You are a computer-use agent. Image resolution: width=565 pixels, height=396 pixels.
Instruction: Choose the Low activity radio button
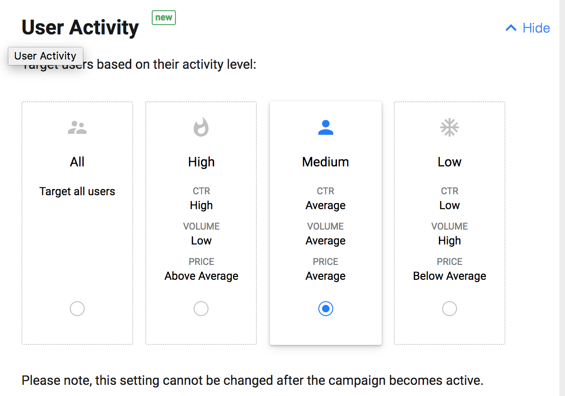pyautogui.click(x=450, y=309)
